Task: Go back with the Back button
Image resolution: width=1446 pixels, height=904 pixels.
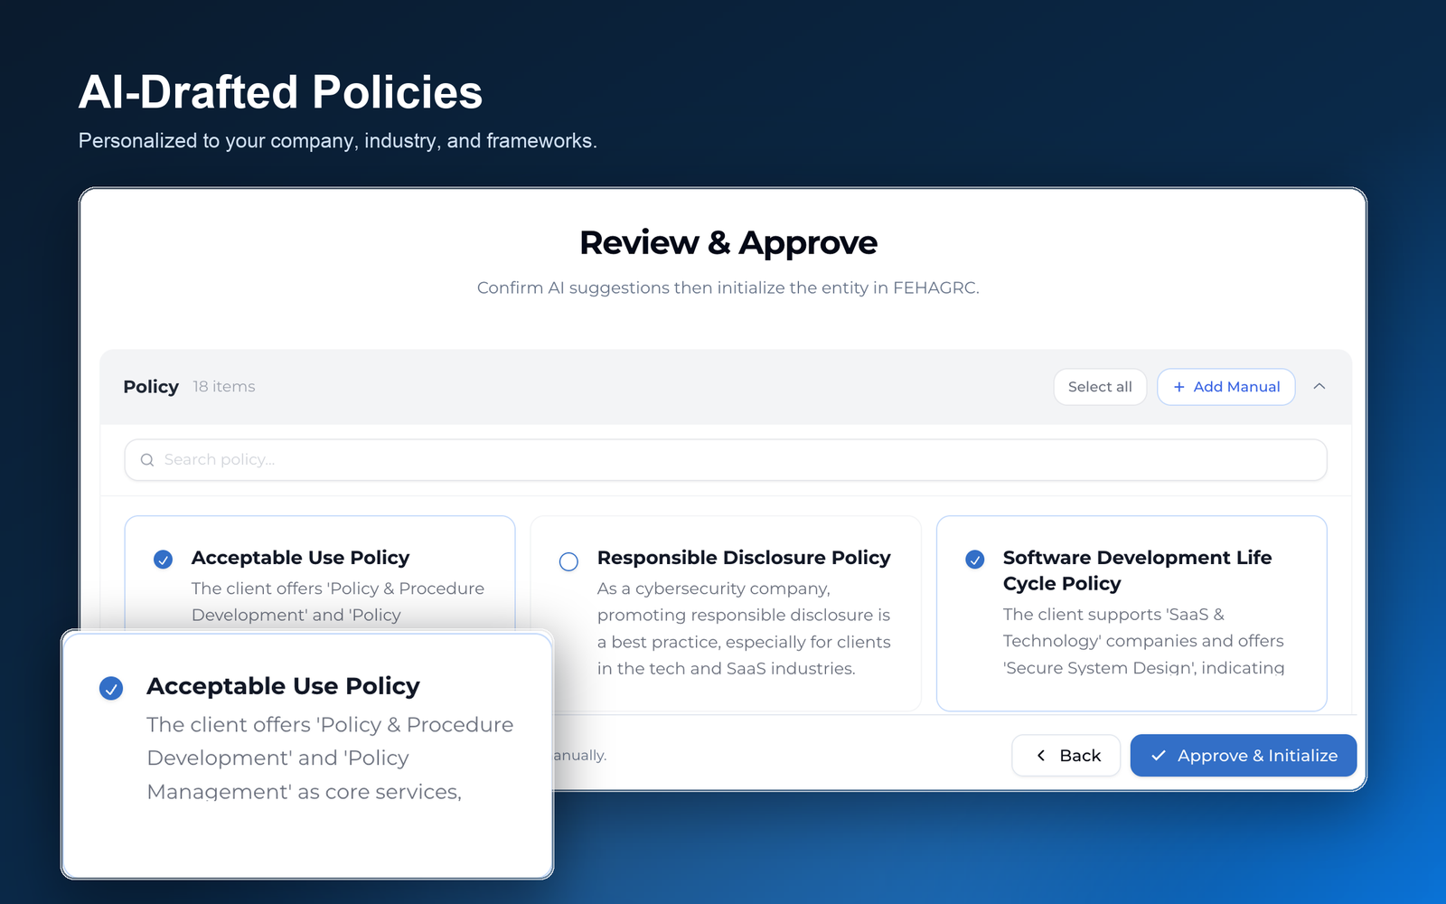Action: click(x=1066, y=755)
